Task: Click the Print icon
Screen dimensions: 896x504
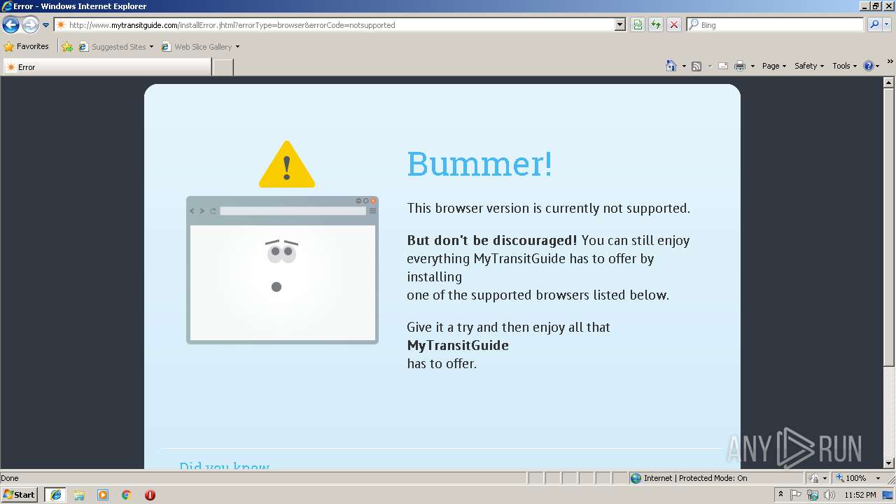Action: [740, 66]
